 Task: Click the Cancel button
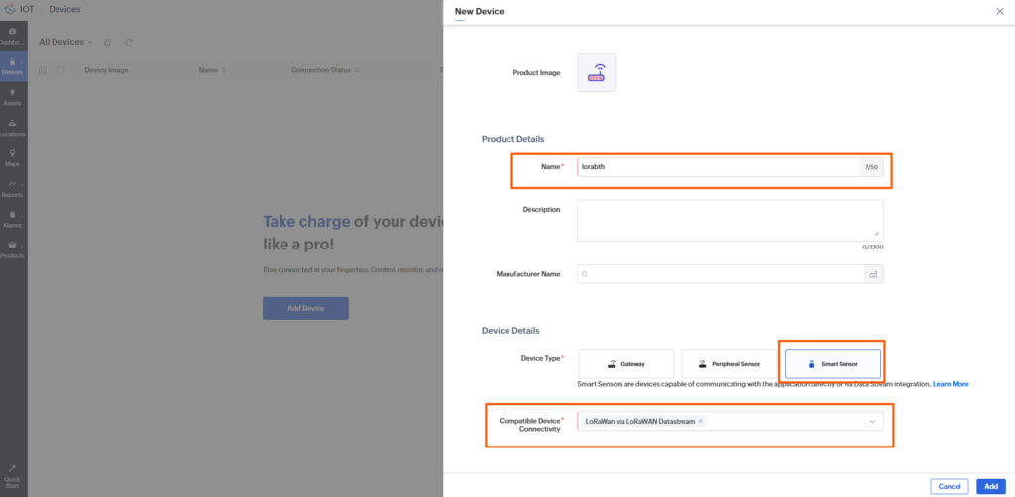(949, 486)
